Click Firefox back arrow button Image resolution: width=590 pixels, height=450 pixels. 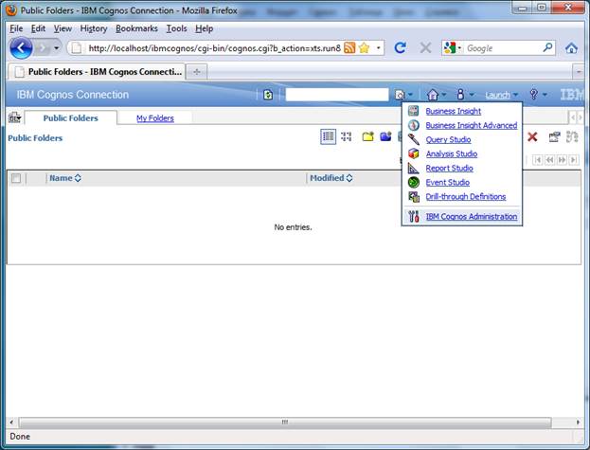point(21,48)
